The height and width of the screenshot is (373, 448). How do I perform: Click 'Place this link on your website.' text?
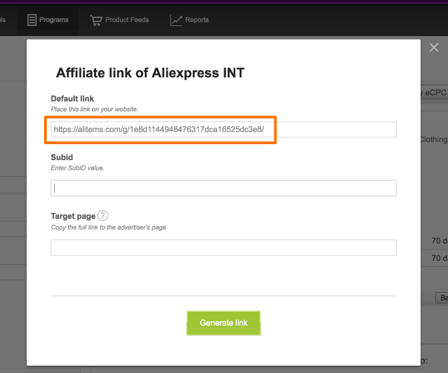tap(95, 109)
